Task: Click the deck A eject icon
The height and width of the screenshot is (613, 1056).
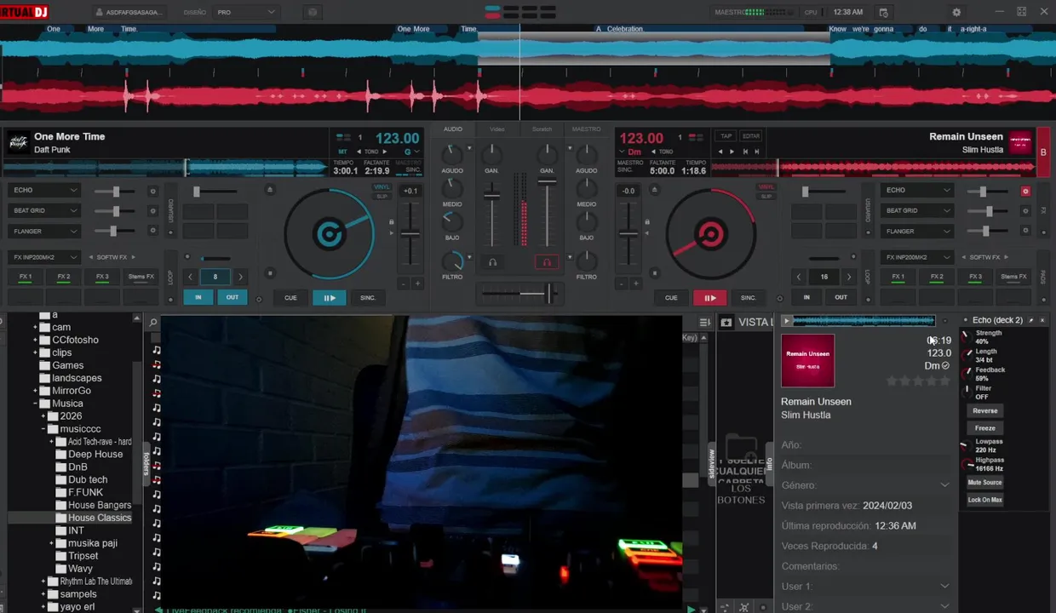Action: 270,189
